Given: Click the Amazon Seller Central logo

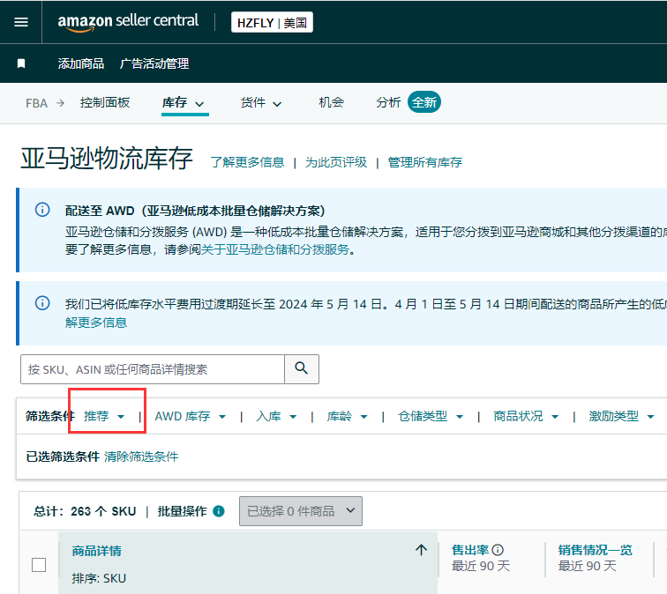Looking at the screenshot, I should pyautogui.click(x=128, y=22).
